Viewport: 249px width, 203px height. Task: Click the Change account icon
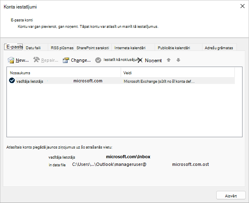point(66,60)
